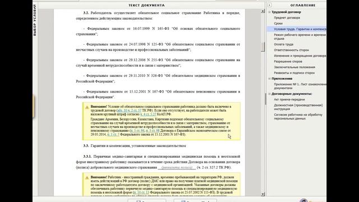The height and width of the screenshot is (202, 359).
Task: Click line with закон от 15.12.2001 N 167-ФЗ
Action: tap(158, 94)
